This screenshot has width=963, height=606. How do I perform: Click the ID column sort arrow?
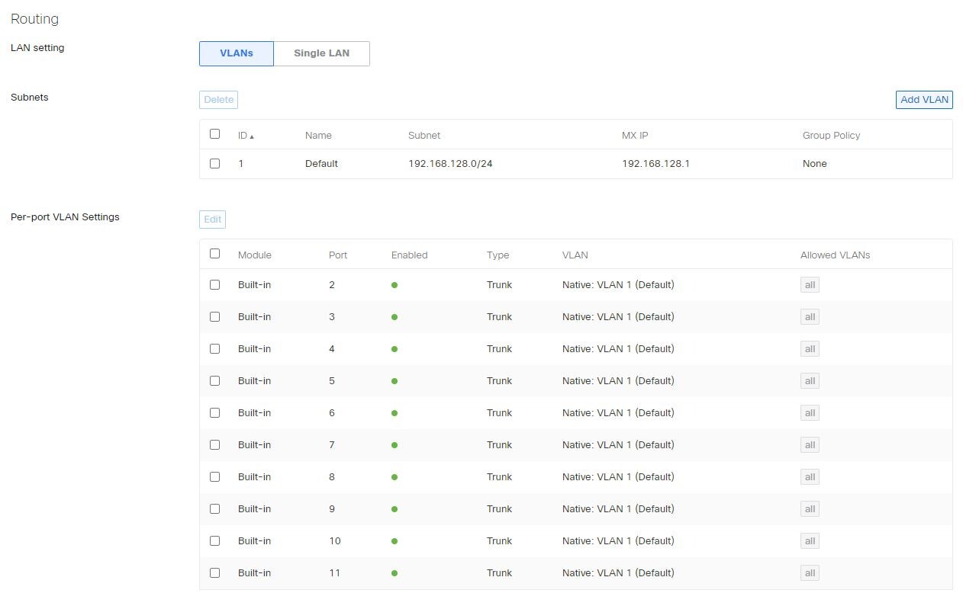(x=252, y=136)
